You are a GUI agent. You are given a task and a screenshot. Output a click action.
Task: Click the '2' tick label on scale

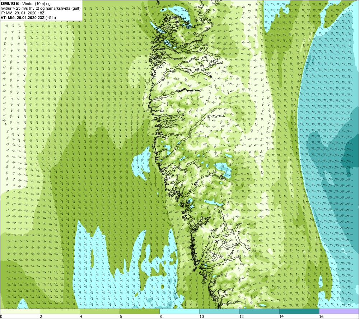[x=41, y=316]
